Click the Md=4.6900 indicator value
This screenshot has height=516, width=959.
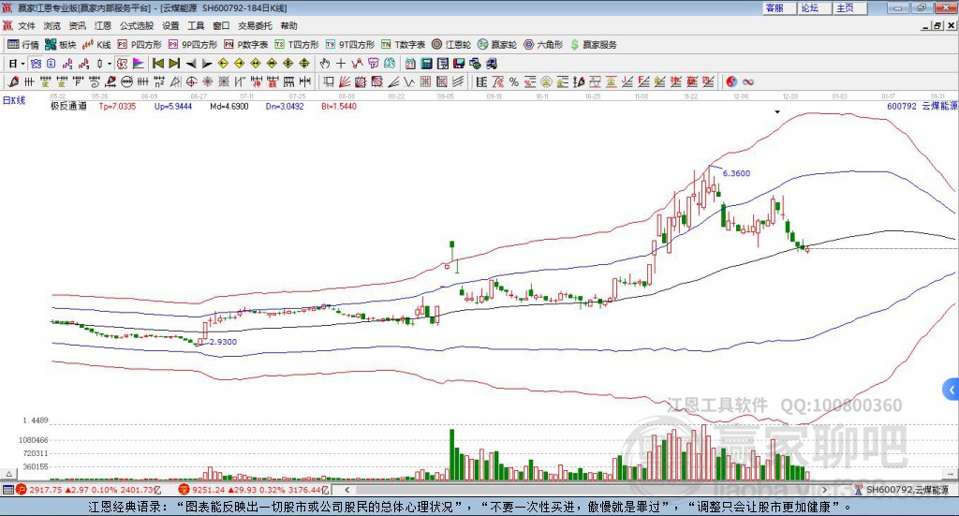click(x=229, y=106)
